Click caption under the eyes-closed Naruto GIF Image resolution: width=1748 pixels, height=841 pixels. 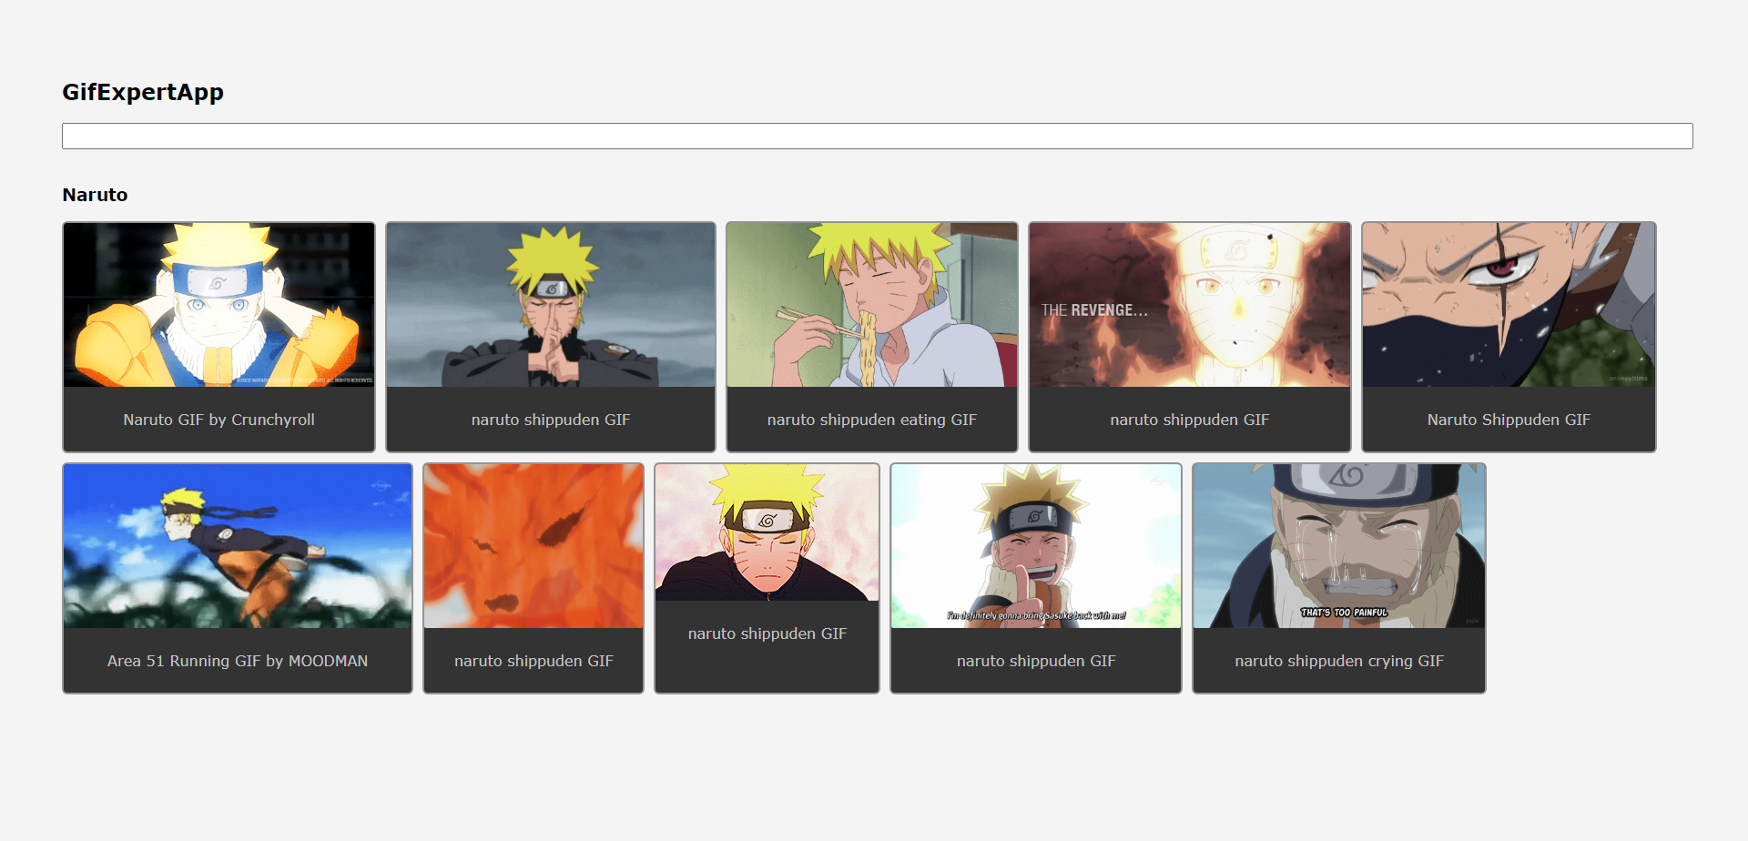click(x=767, y=633)
